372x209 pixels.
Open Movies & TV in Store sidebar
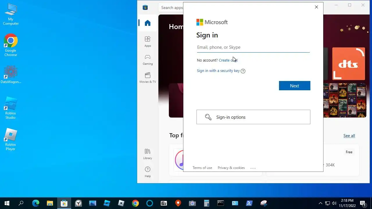click(x=148, y=77)
